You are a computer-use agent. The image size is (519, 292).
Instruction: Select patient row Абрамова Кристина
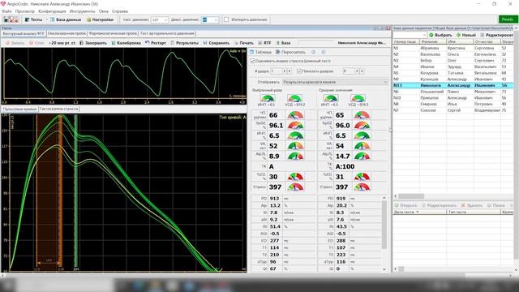453,48
